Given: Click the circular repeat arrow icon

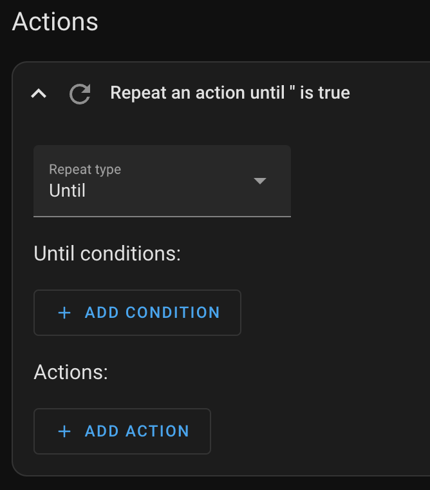Looking at the screenshot, I should tap(80, 93).
